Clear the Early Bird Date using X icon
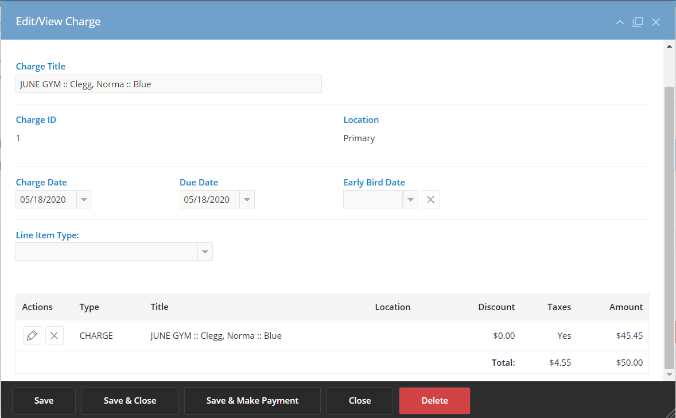The image size is (676, 418). (x=431, y=199)
